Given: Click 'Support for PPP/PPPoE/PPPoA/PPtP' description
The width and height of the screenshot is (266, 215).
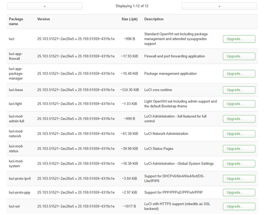Looking at the screenshot, I should pyautogui.click(x=173, y=192).
